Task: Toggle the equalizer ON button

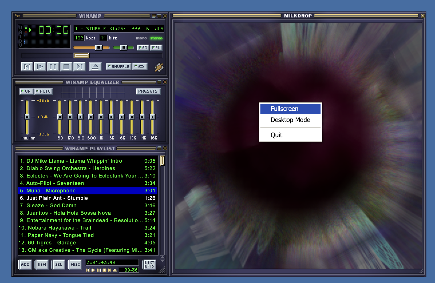Action: tap(26, 91)
